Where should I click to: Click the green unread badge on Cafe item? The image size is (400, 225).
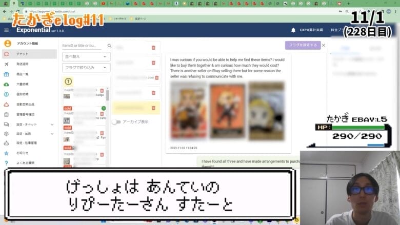click(x=104, y=108)
